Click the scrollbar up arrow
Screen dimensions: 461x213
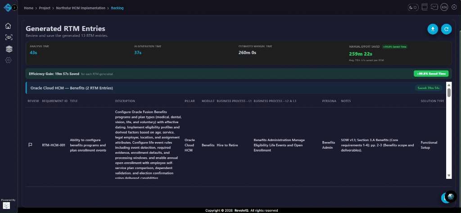(449, 85)
